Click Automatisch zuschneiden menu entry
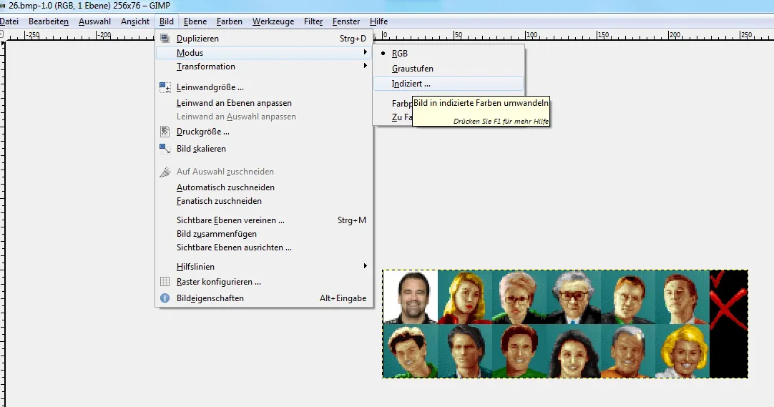Image resolution: width=774 pixels, height=407 pixels. pos(225,187)
